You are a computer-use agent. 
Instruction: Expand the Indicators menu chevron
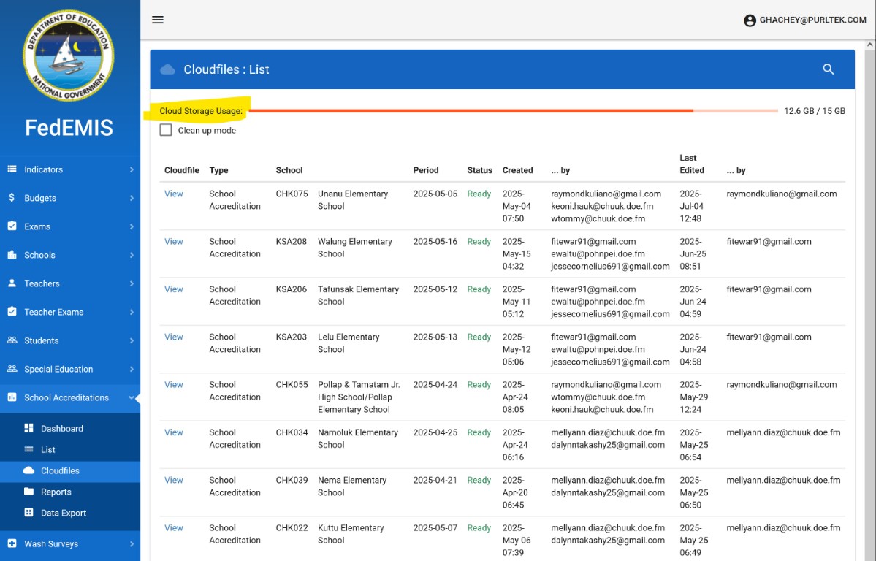coord(132,169)
